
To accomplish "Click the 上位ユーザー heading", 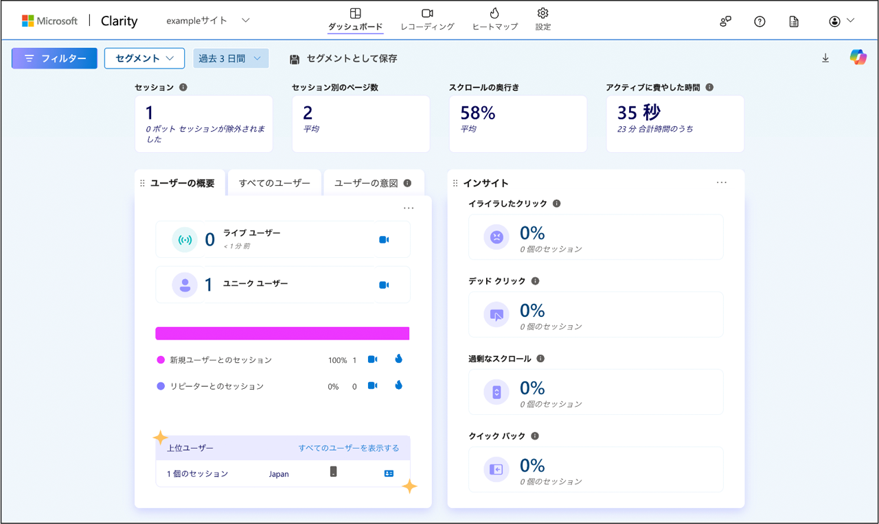I will tap(190, 448).
